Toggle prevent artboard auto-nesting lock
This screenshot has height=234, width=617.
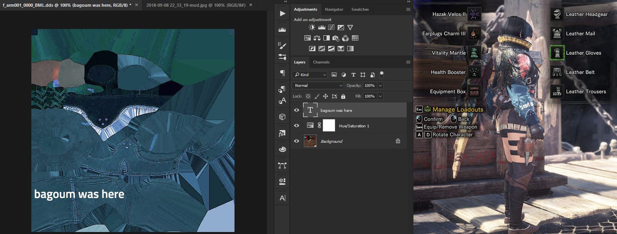[x=334, y=96]
